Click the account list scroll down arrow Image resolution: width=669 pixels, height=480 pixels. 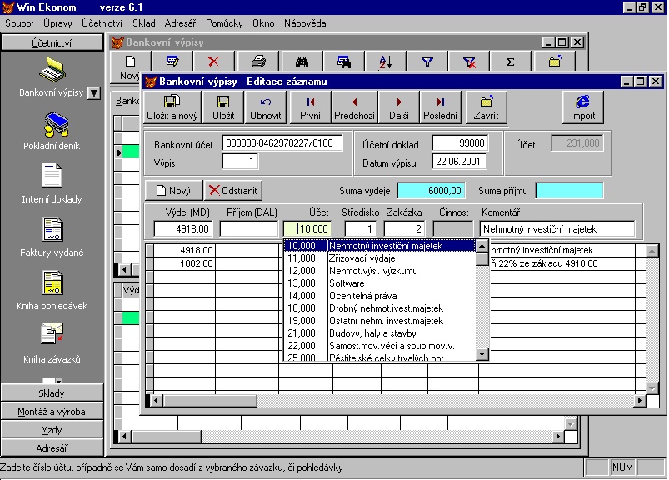point(482,353)
